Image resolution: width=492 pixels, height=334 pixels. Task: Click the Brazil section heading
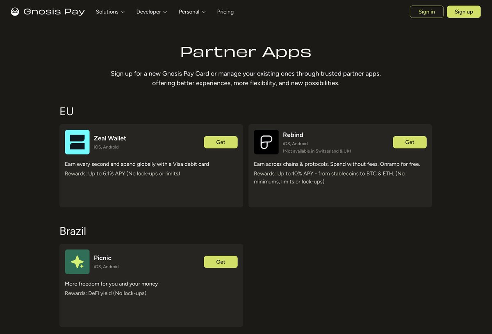(x=73, y=231)
